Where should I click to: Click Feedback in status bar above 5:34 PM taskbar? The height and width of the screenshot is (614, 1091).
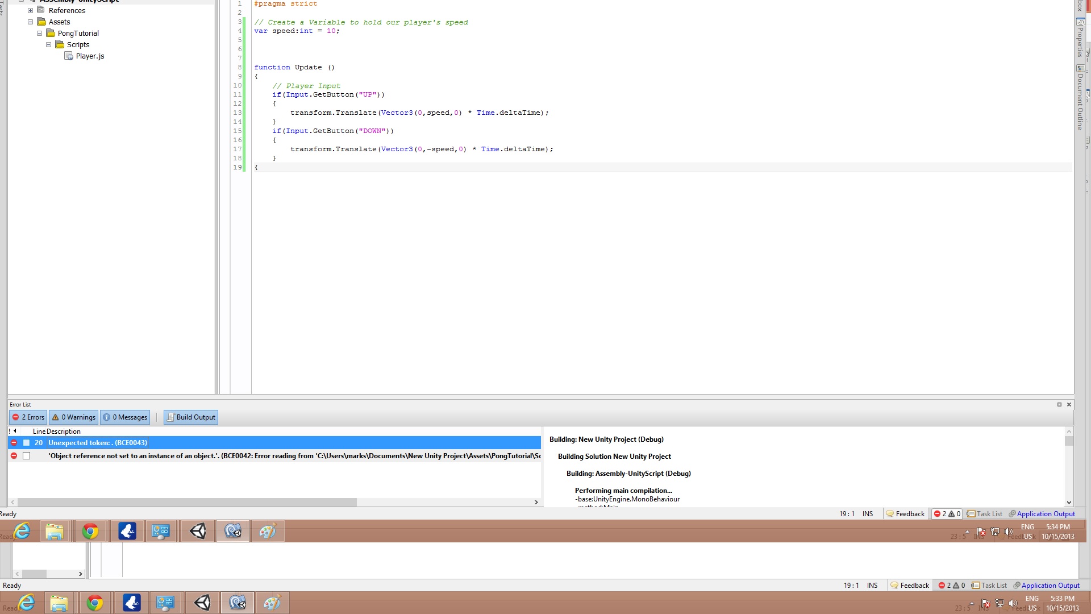coord(905,513)
